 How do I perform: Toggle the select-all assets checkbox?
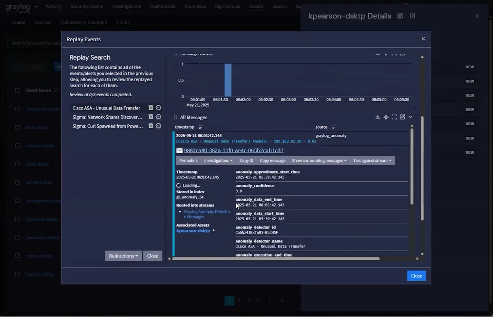pyautogui.click(x=17, y=90)
